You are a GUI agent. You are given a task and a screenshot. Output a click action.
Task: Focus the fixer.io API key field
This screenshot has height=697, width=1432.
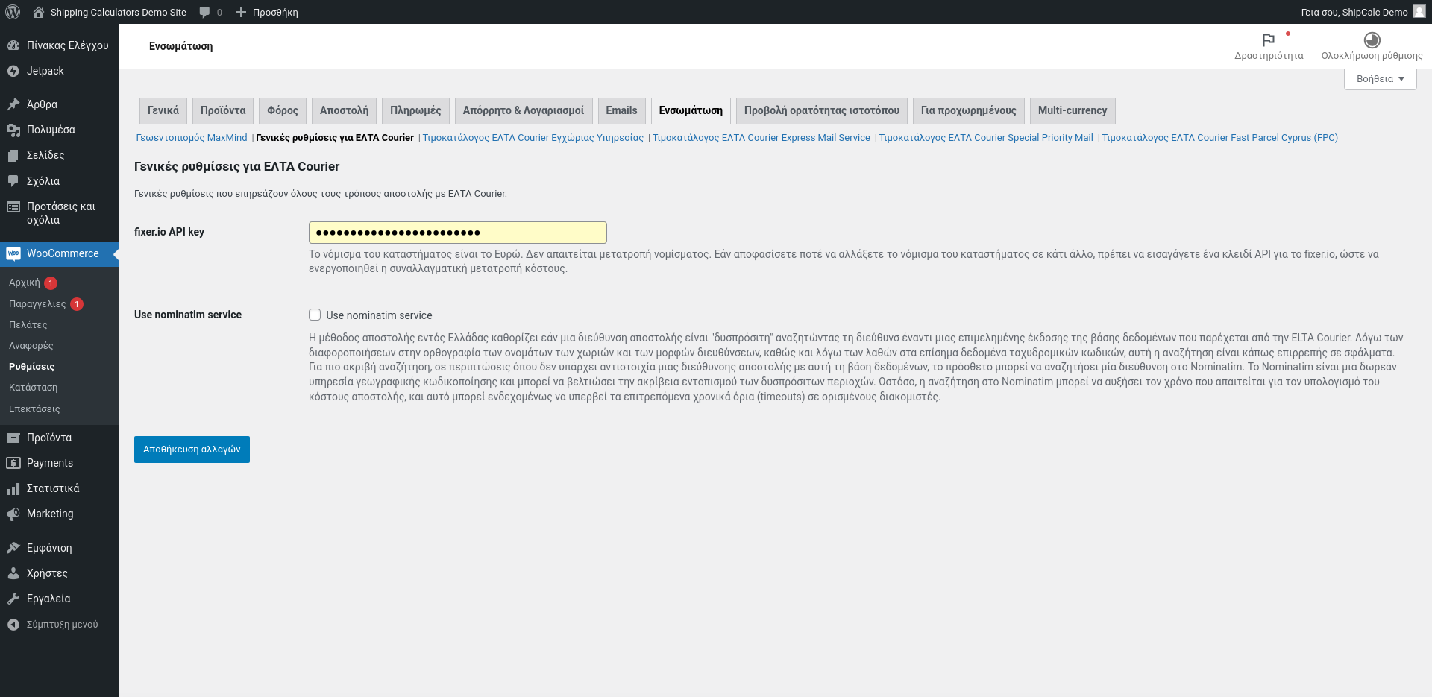[458, 233]
